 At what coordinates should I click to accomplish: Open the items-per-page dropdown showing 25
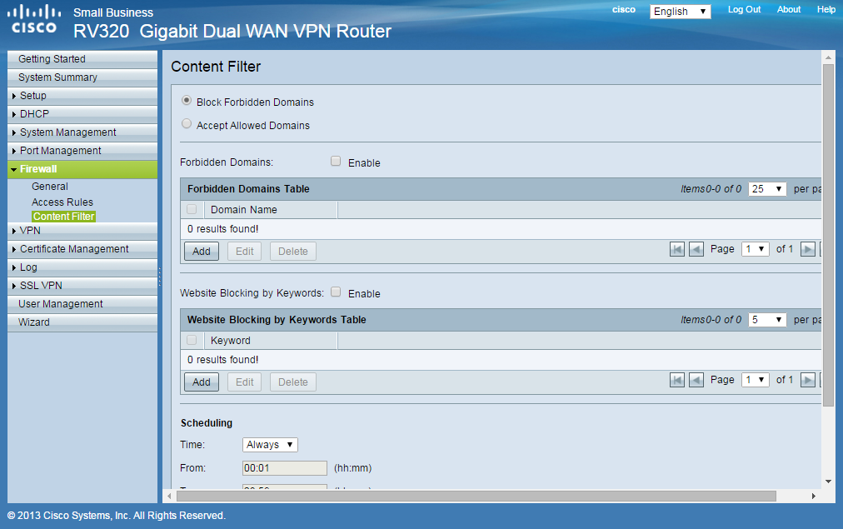[766, 188]
